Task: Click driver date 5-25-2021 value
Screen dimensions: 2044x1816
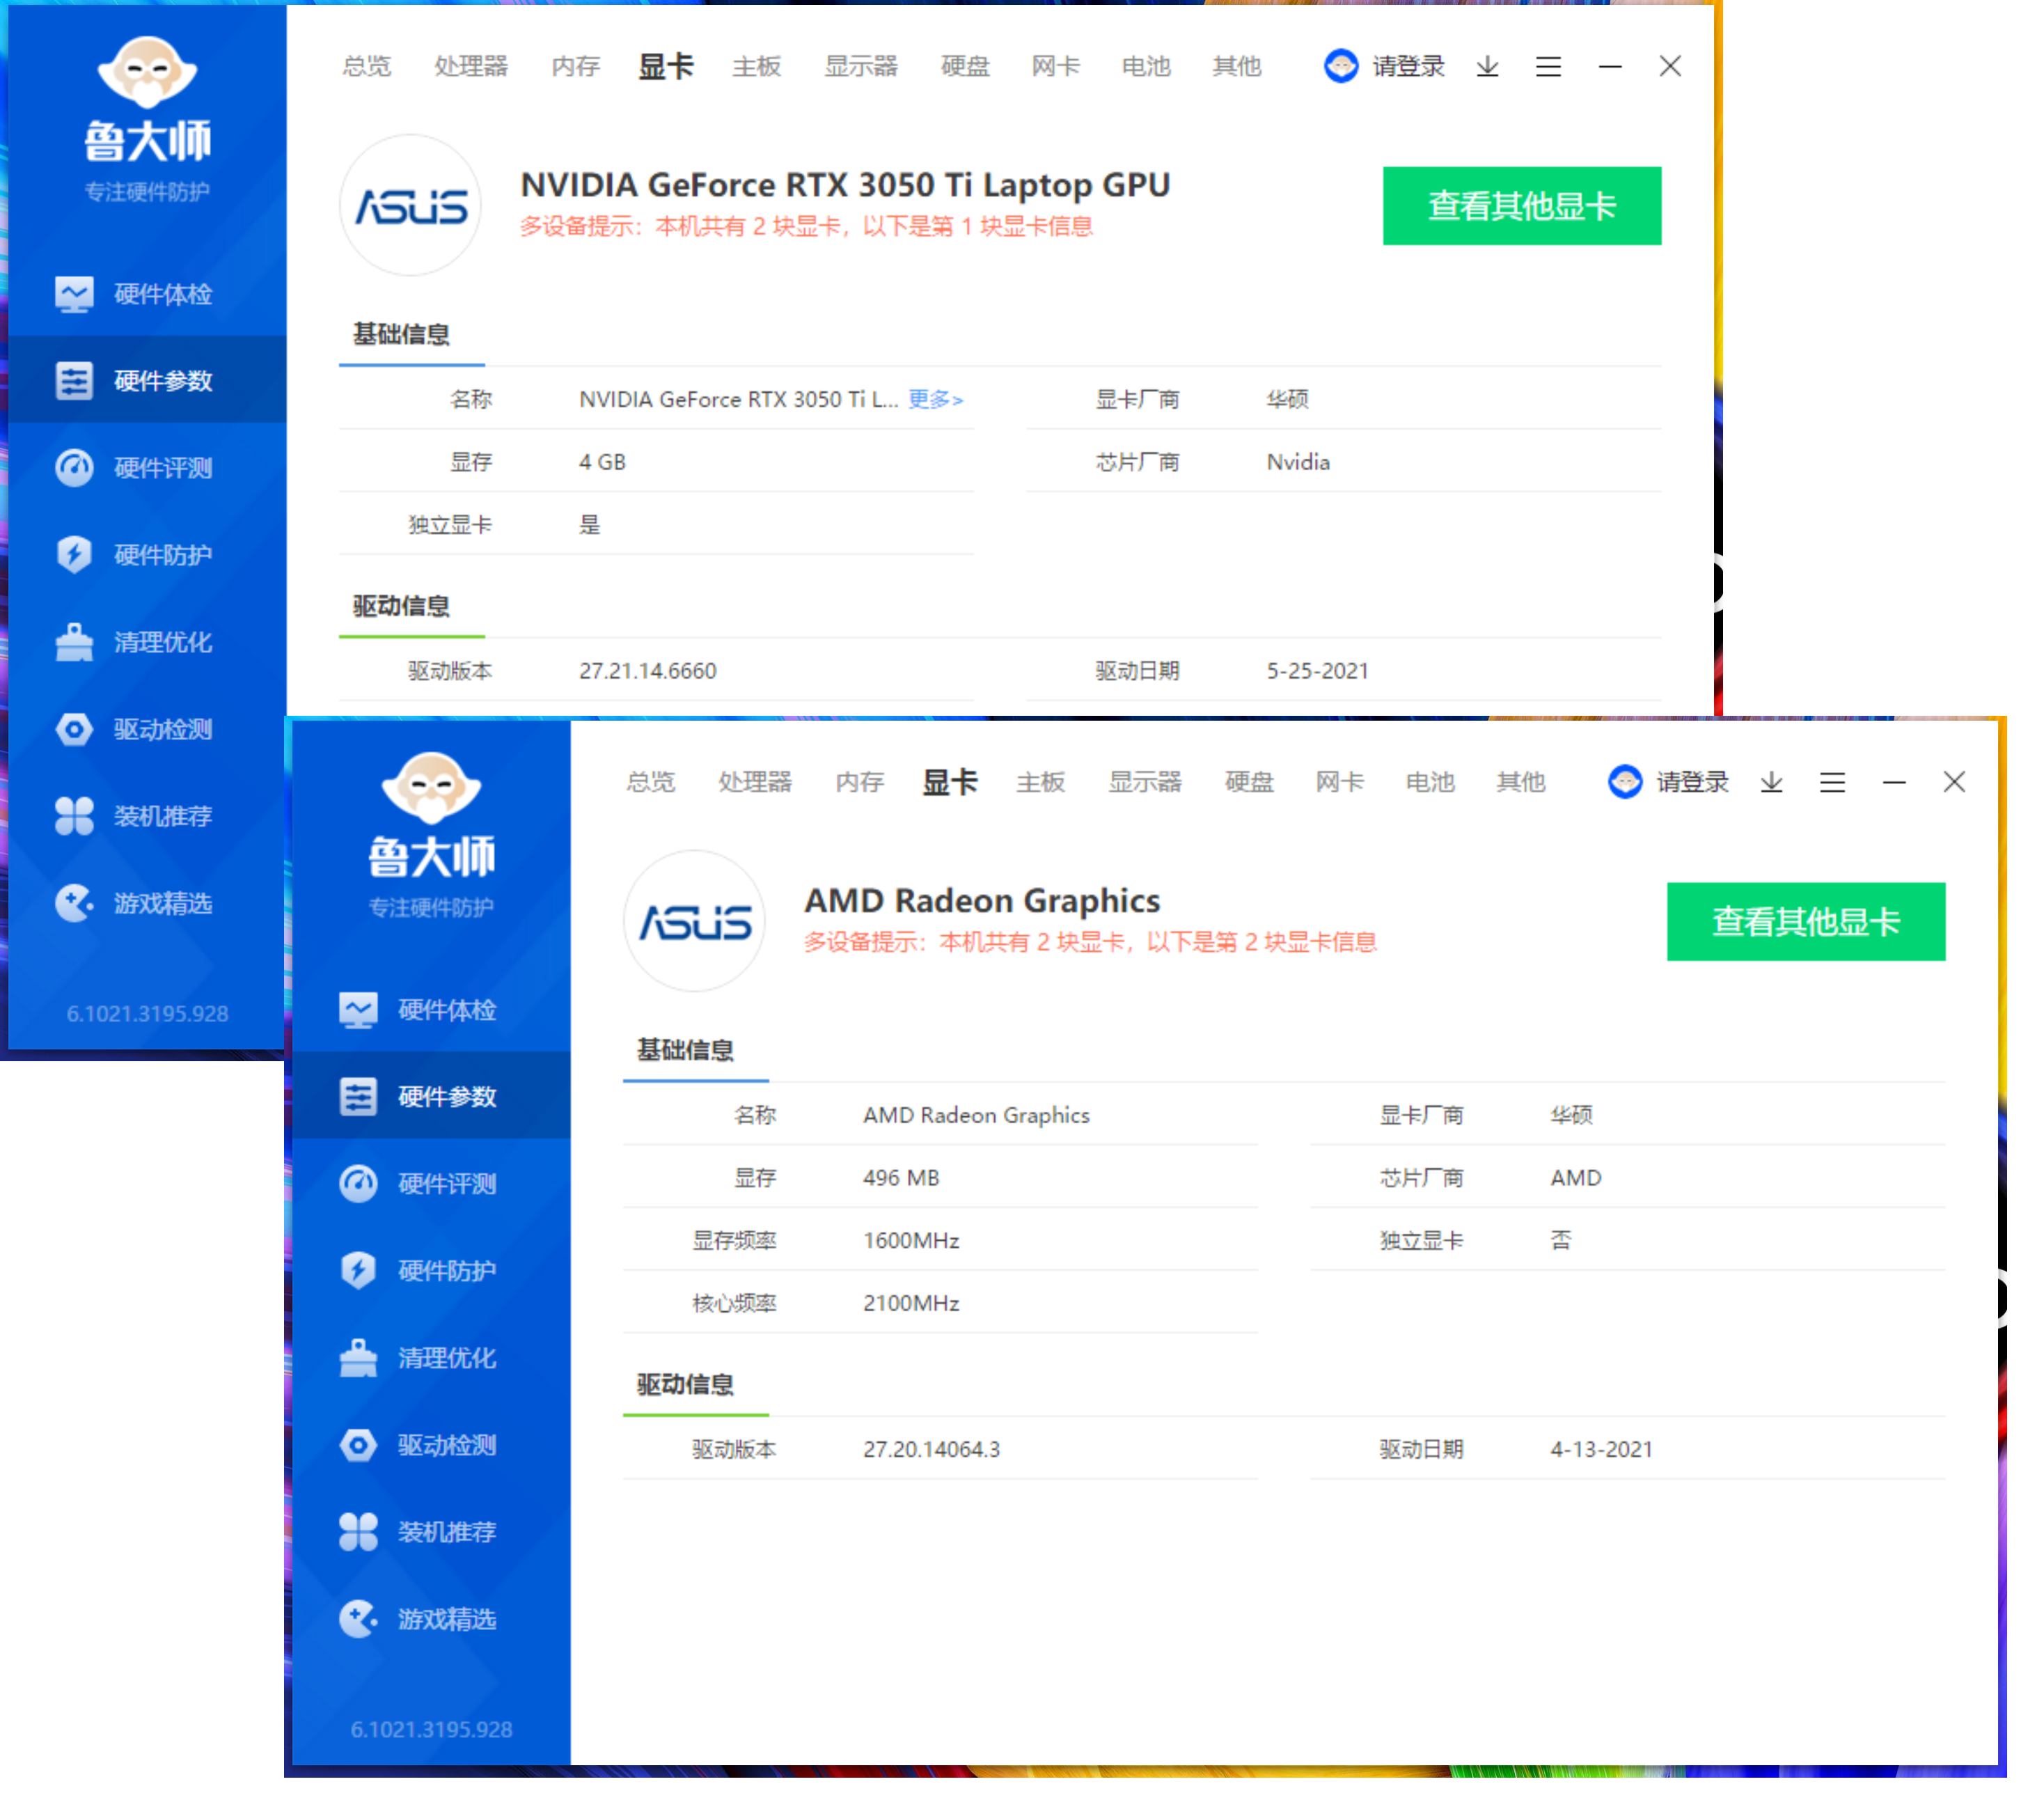Action: point(1318,670)
